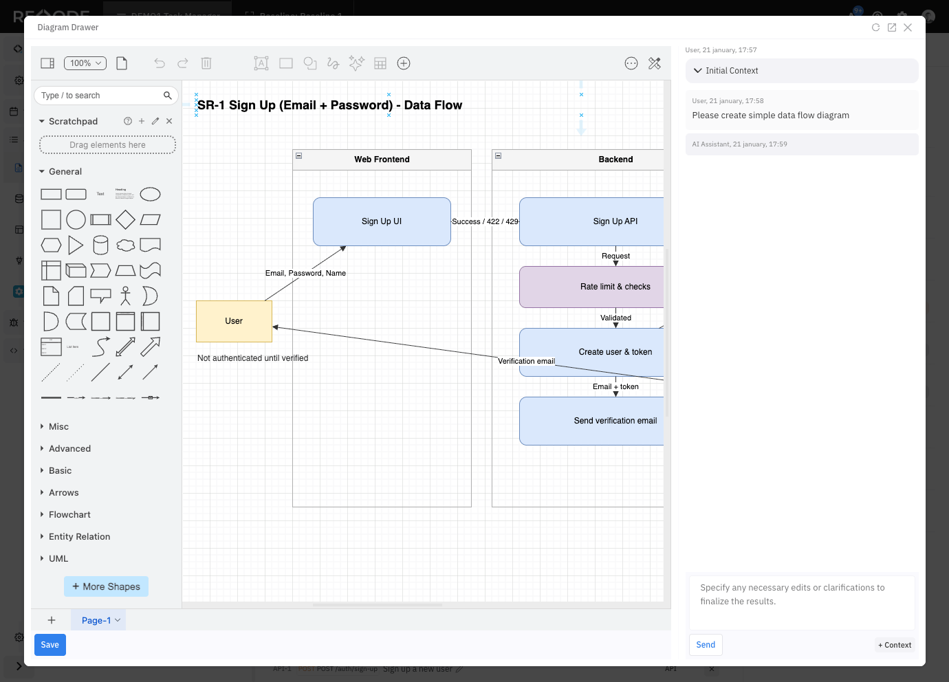
Task: Select the rectangle shape tool
Action: pyautogui.click(x=286, y=63)
